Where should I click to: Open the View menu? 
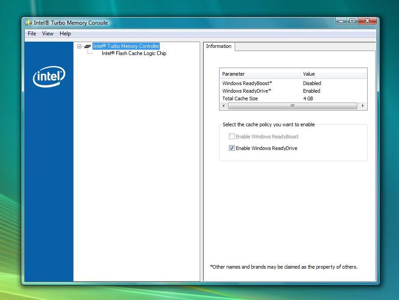(48, 34)
